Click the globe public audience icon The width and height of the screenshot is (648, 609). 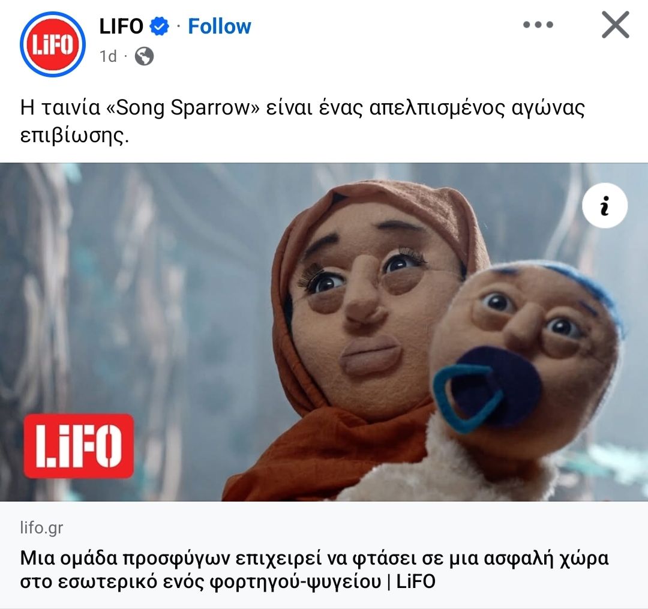(x=144, y=56)
